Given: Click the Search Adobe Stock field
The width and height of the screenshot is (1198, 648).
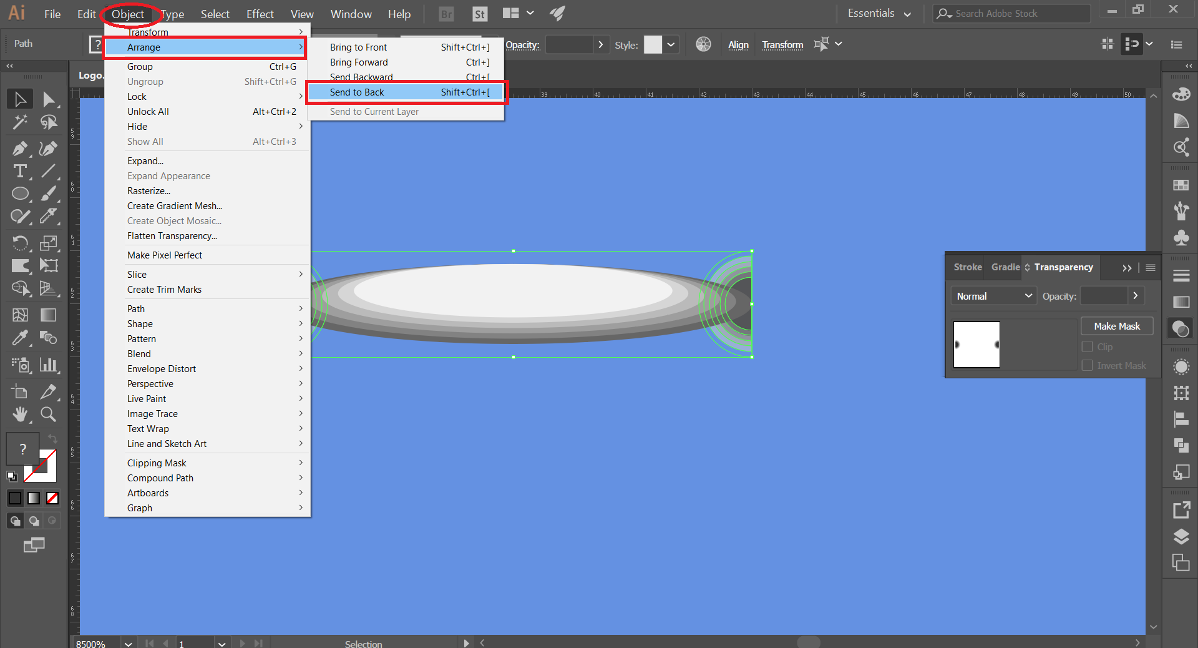Looking at the screenshot, I should click(x=1011, y=13).
